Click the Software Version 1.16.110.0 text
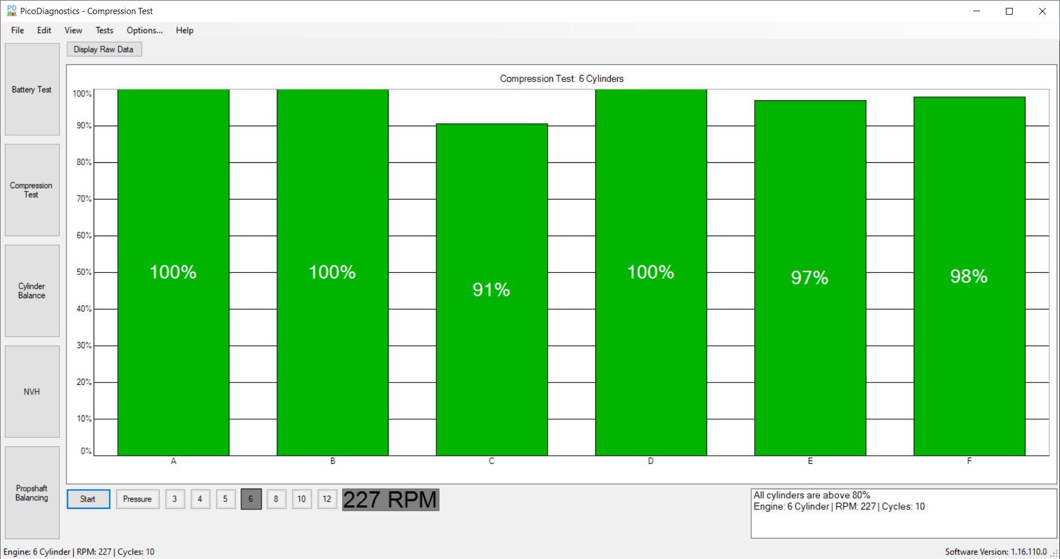The width and height of the screenshot is (1060, 559). 996,552
